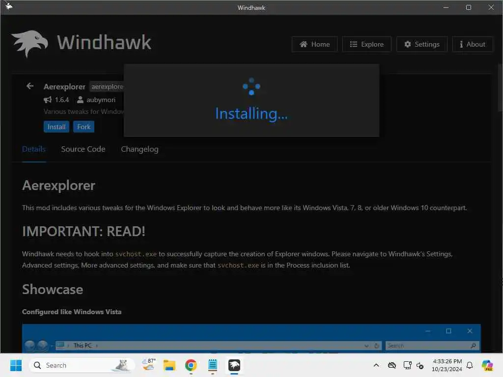This screenshot has width=503, height=377.
Task: Click the Windhawk title bar icon
Action: 8,6
